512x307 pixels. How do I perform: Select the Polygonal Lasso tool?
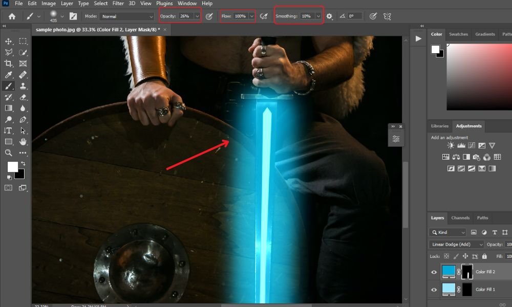coord(9,52)
